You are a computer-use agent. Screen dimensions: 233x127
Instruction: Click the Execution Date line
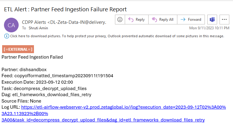[x=37, y=82]
